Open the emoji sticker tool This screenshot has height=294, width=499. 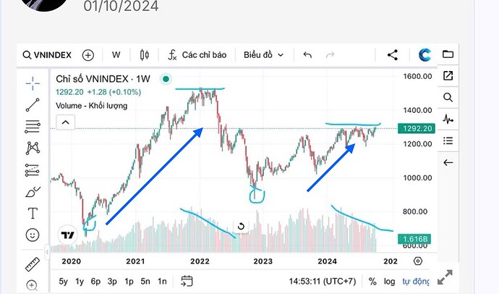click(33, 235)
